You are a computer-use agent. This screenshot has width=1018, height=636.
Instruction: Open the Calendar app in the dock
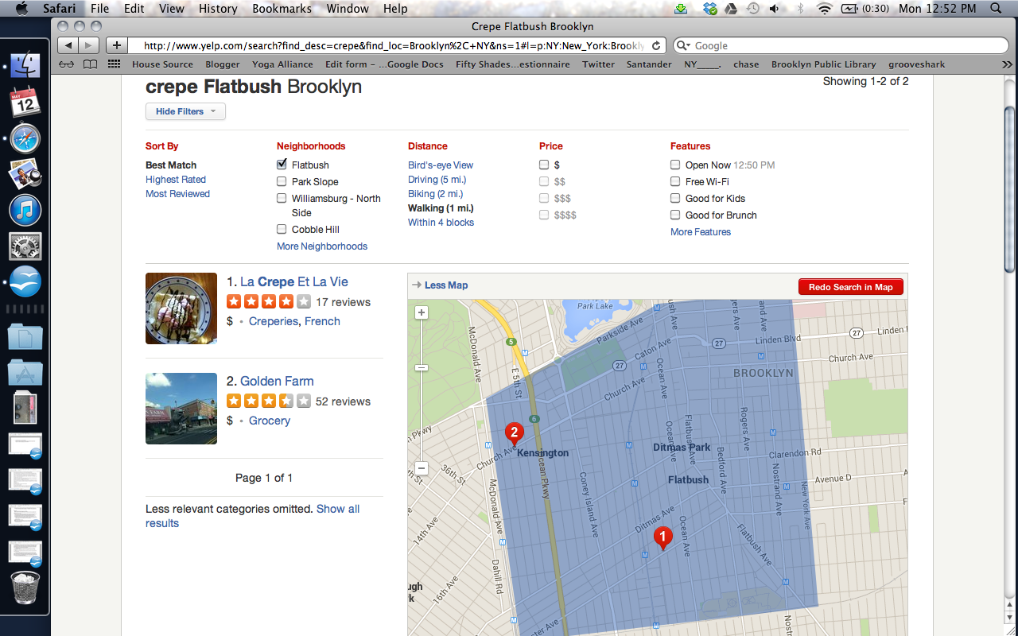[x=25, y=103]
